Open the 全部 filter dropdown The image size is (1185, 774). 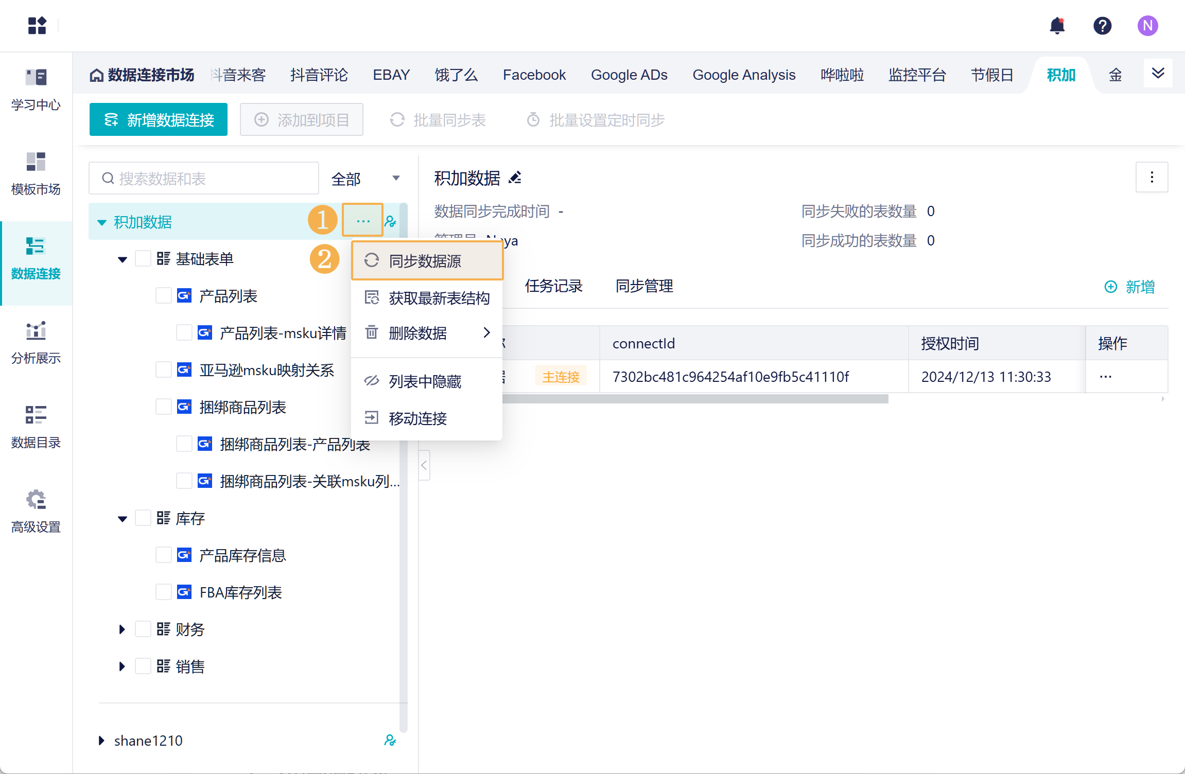click(365, 179)
